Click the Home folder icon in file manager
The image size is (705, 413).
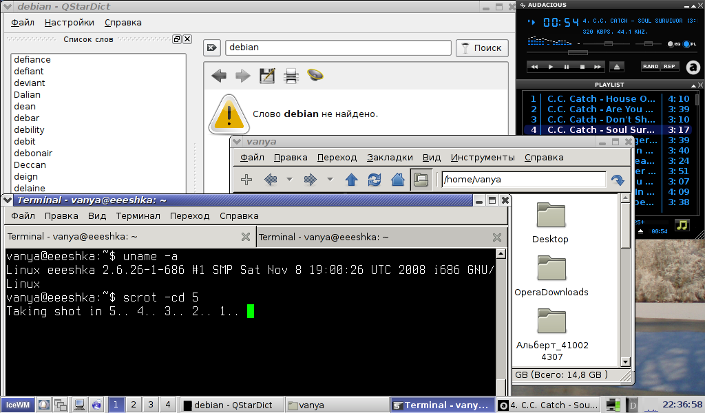pyautogui.click(x=397, y=180)
